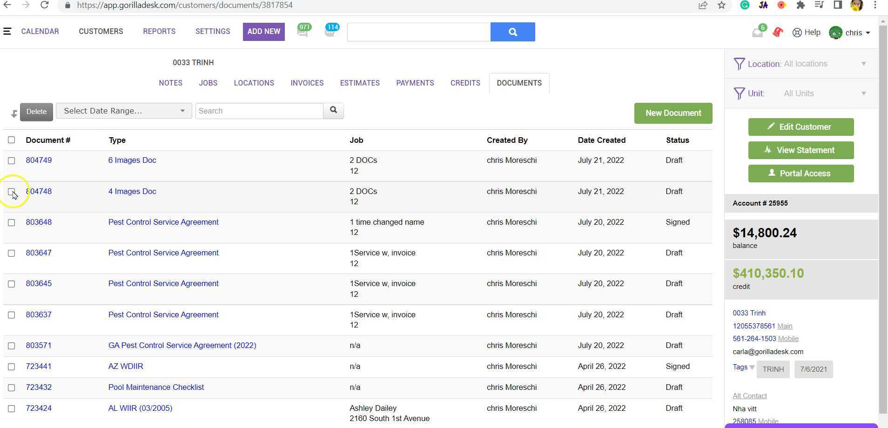Switch to the INVOICES tab
The height and width of the screenshot is (428, 888).
coord(307,83)
